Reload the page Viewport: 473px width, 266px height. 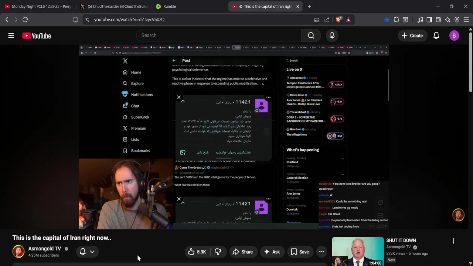click(25, 20)
